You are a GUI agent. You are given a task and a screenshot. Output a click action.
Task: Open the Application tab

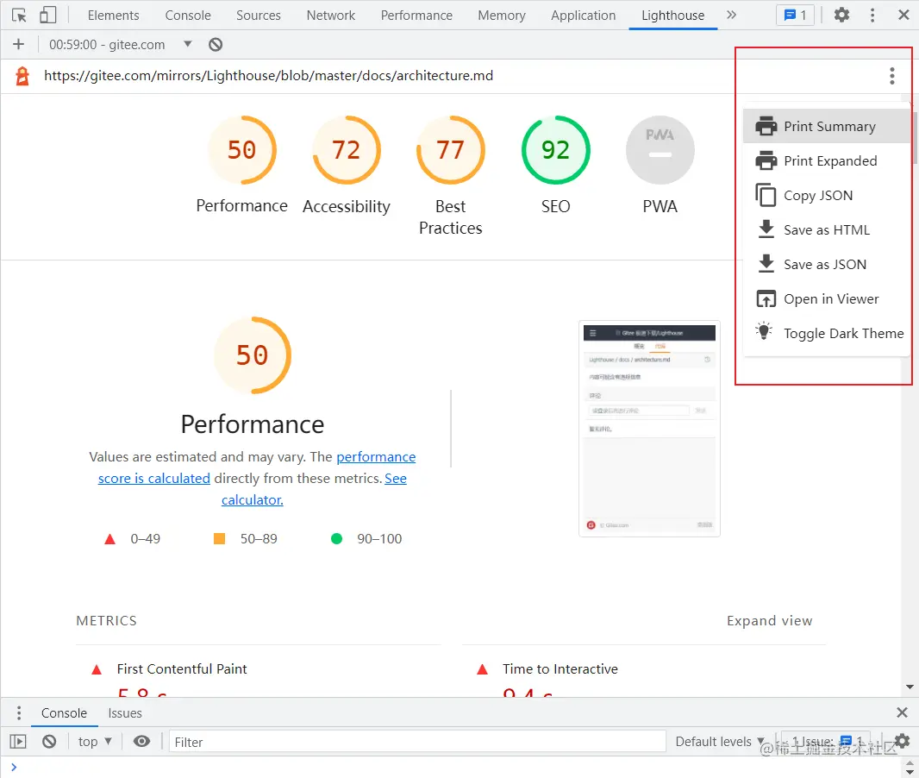tap(583, 16)
